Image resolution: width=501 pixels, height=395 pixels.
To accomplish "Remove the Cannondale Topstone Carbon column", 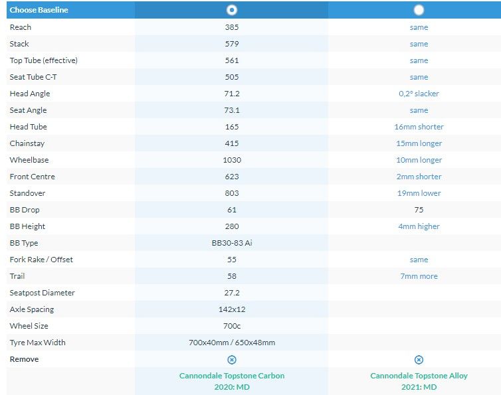I will [232, 359].
